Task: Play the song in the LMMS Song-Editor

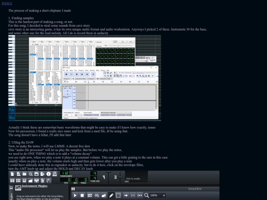Action: (75, 195)
